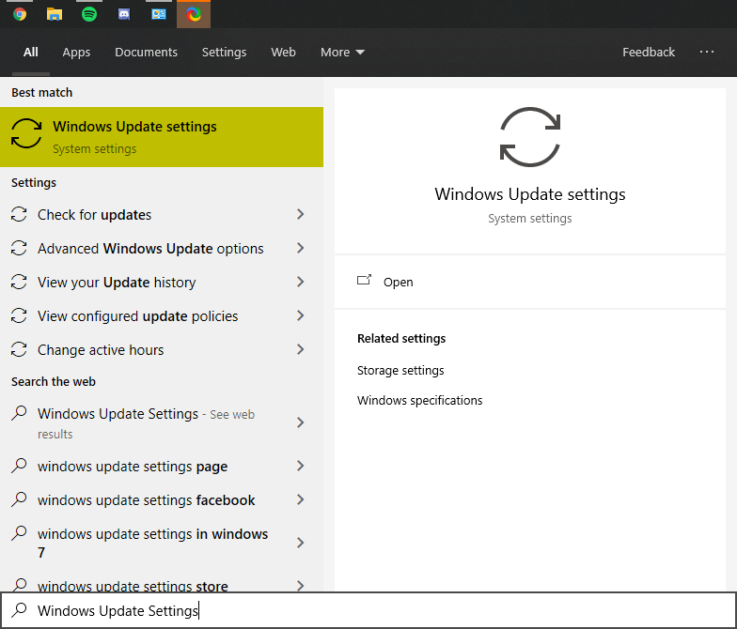Select the All search tab
737x629 pixels.
click(30, 53)
